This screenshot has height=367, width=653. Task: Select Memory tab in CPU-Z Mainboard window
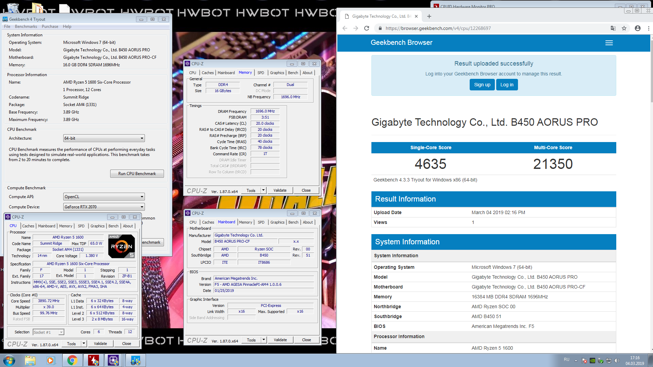tap(246, 222)
